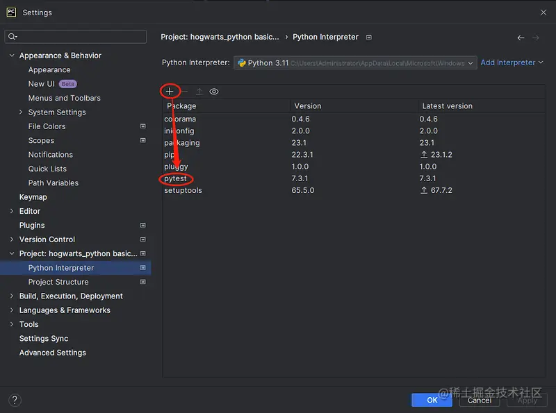
Task: Click the Apply button
Action: pyautogui.click(x=528, y=400)
